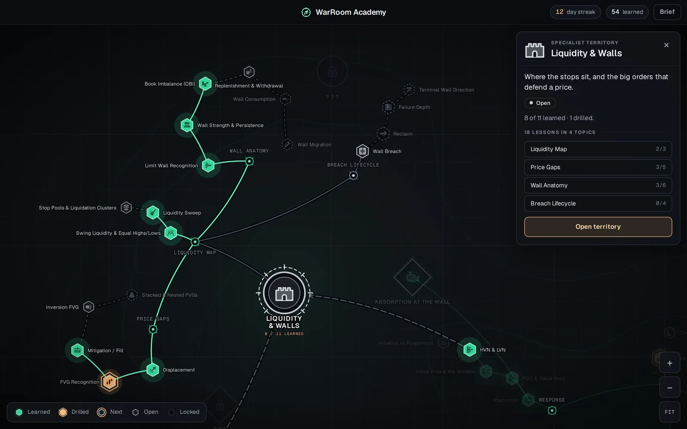Viewport: 687px width, 429px height.
Task: Open the Price Gaps topic row
Action: pyautogui.click(x=598, y=167)
